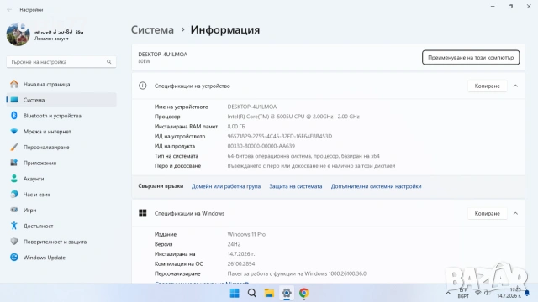
Task: Open Начална страница home icon
Action: tap(14, 84)
